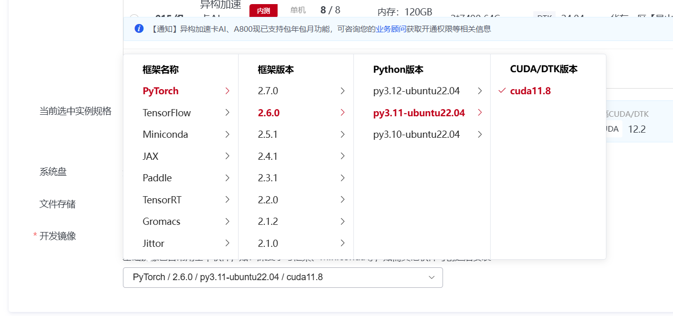Select cuda11.8 in CUDA/DTK column

point(530,91)
